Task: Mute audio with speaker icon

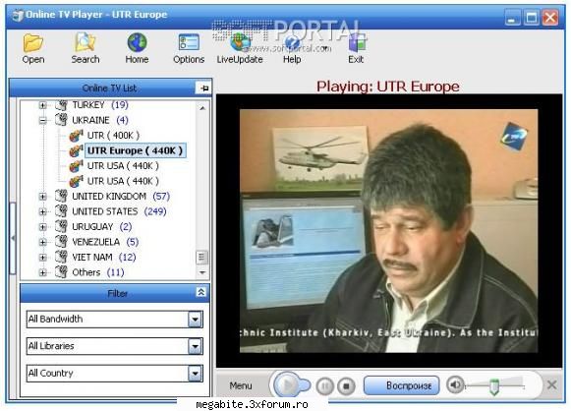Action: click(454, 384)
